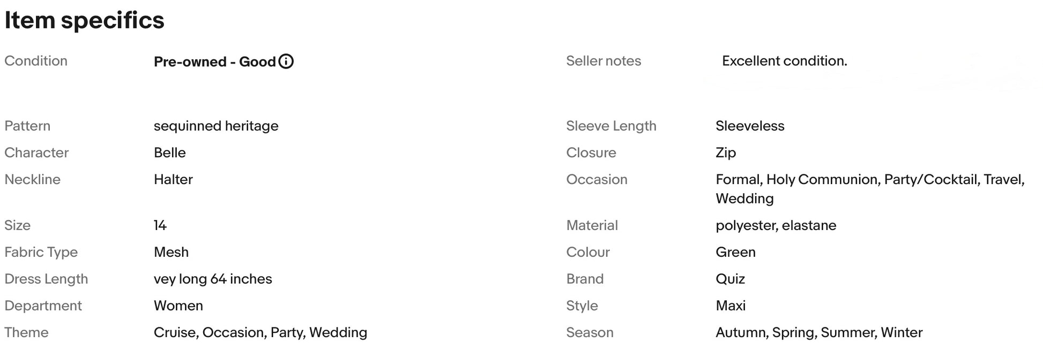Click the Cruise, Occasion, Party, Wedding theme
1043x351 pixels.
tap(260, 332)
